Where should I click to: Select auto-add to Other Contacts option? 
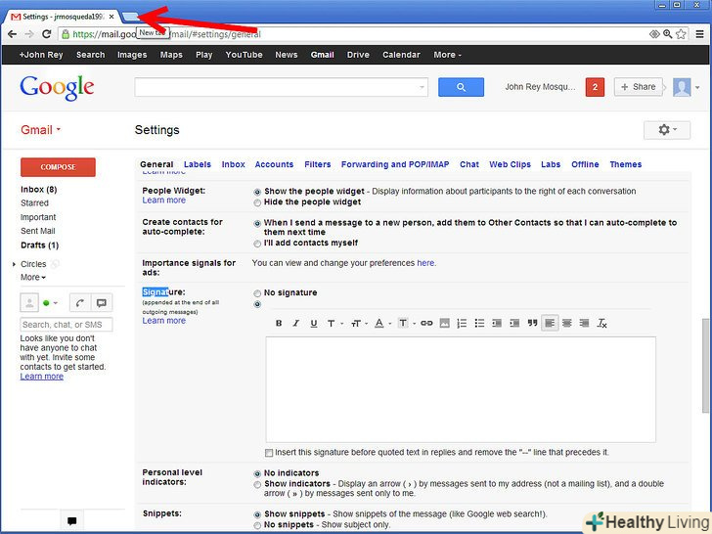[x=257, y=223]
